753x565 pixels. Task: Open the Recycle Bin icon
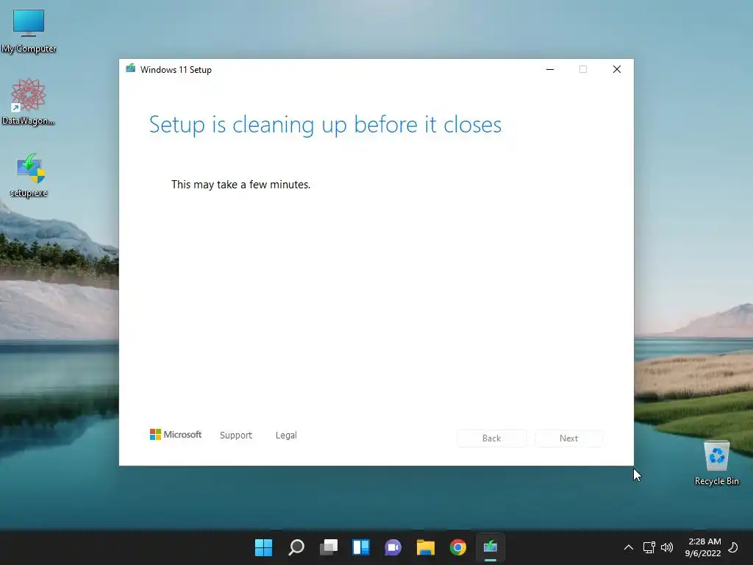[716, 463]
